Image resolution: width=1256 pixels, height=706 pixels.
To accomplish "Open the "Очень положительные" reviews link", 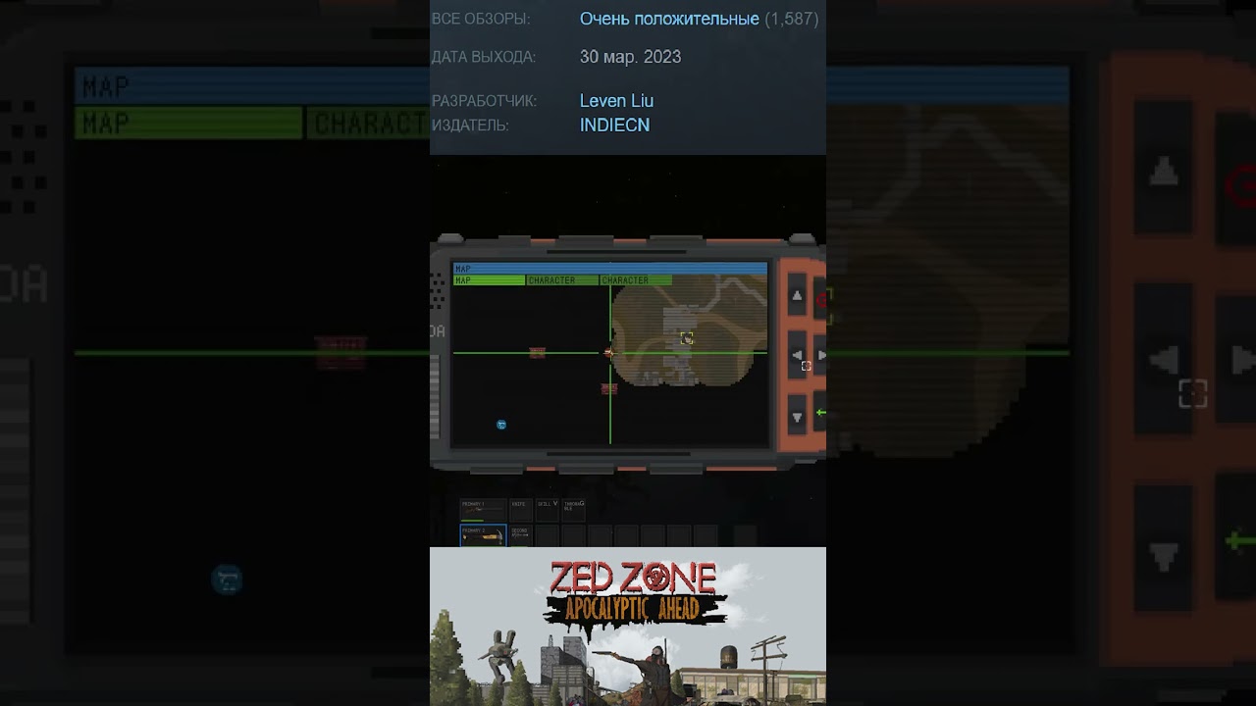I will (x=669, y=19).
